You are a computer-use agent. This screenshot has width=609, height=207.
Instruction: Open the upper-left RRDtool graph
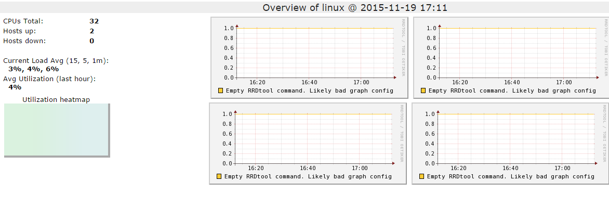click(309, 58)
